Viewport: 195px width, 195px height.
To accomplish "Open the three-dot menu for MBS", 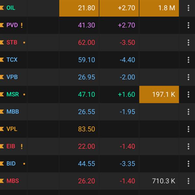I will pos(188,181).
